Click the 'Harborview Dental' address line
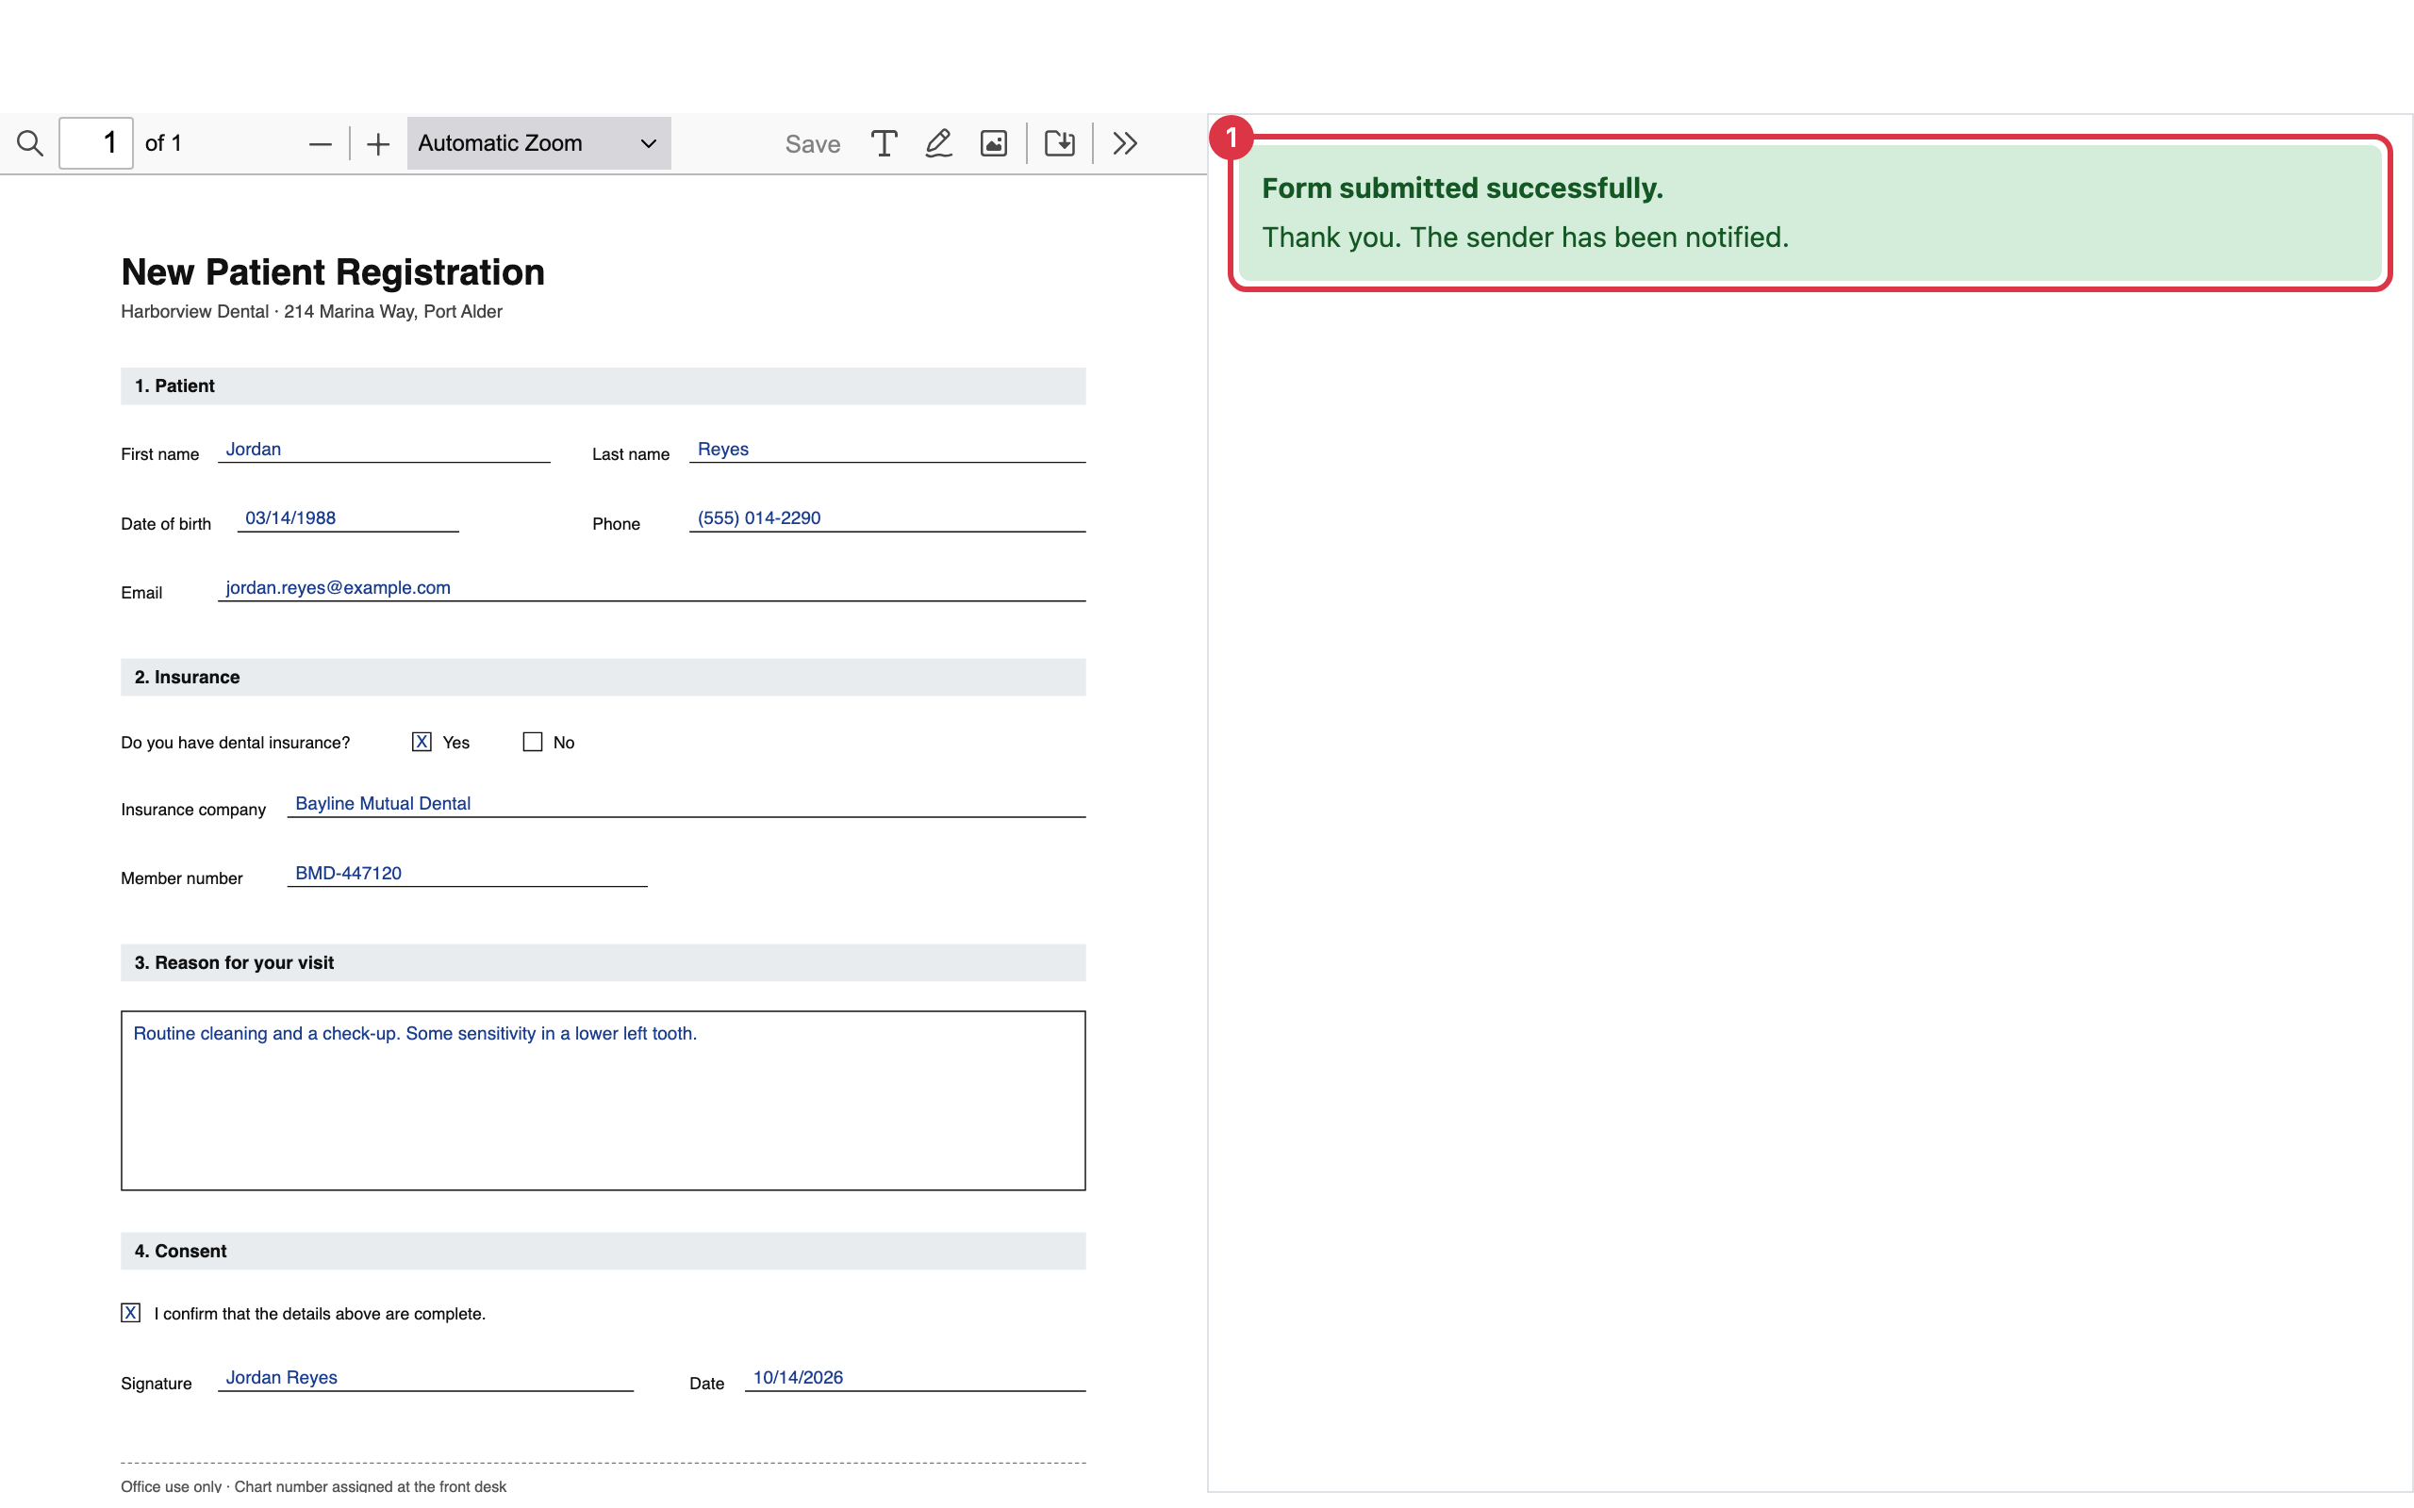2414x1508 pixels. coord(311,312)
